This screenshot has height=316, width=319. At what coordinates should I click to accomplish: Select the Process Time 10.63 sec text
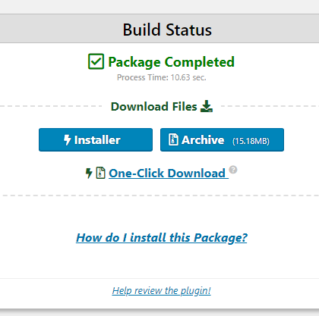tap(162, 77)
